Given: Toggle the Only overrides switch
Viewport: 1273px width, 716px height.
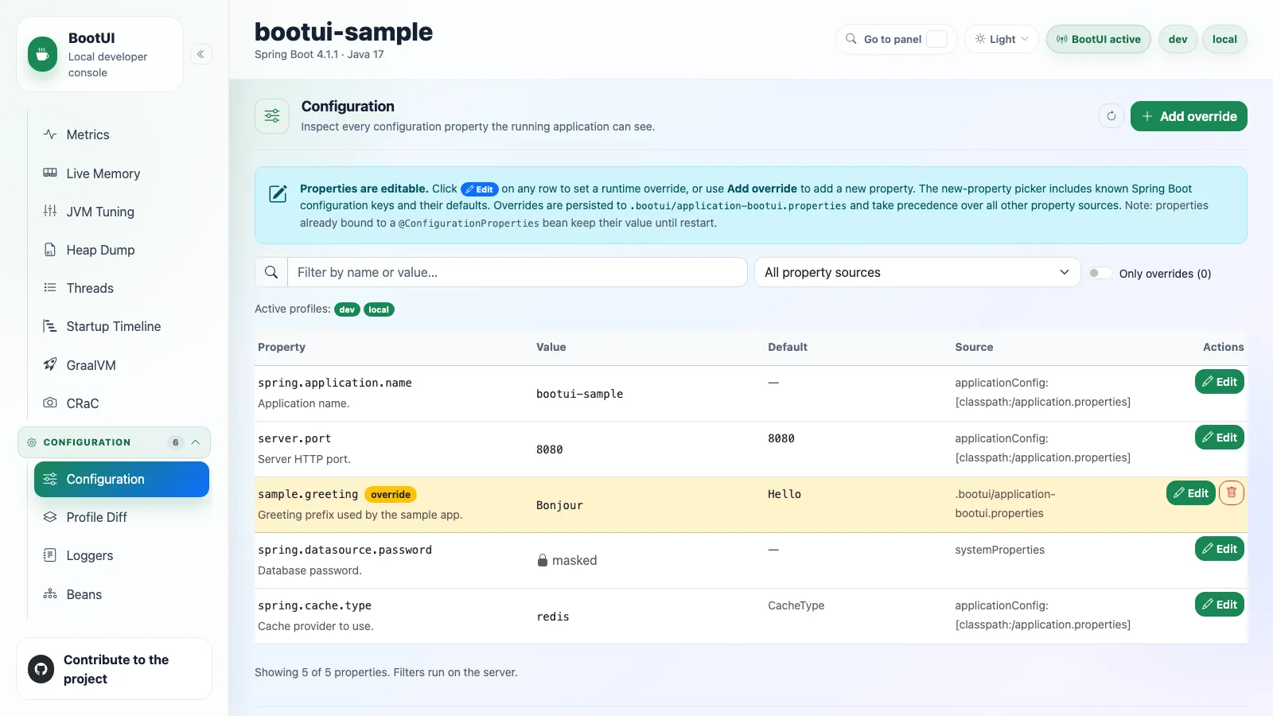Looking at the screenshot, I should 1100,273.
